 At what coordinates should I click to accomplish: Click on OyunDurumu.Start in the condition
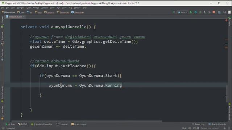(98, 75)
